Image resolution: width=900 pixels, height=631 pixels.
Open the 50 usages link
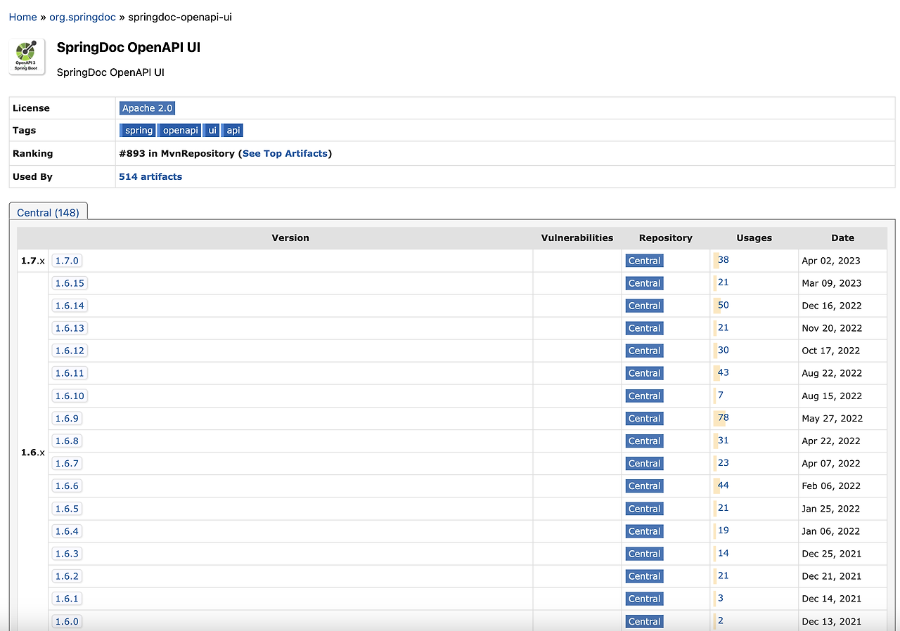click(724, 305)
